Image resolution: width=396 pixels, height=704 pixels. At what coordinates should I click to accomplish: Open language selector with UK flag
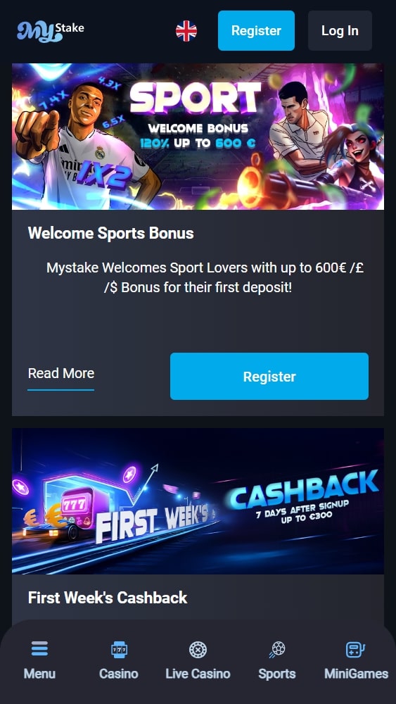(x=186, y=31)
